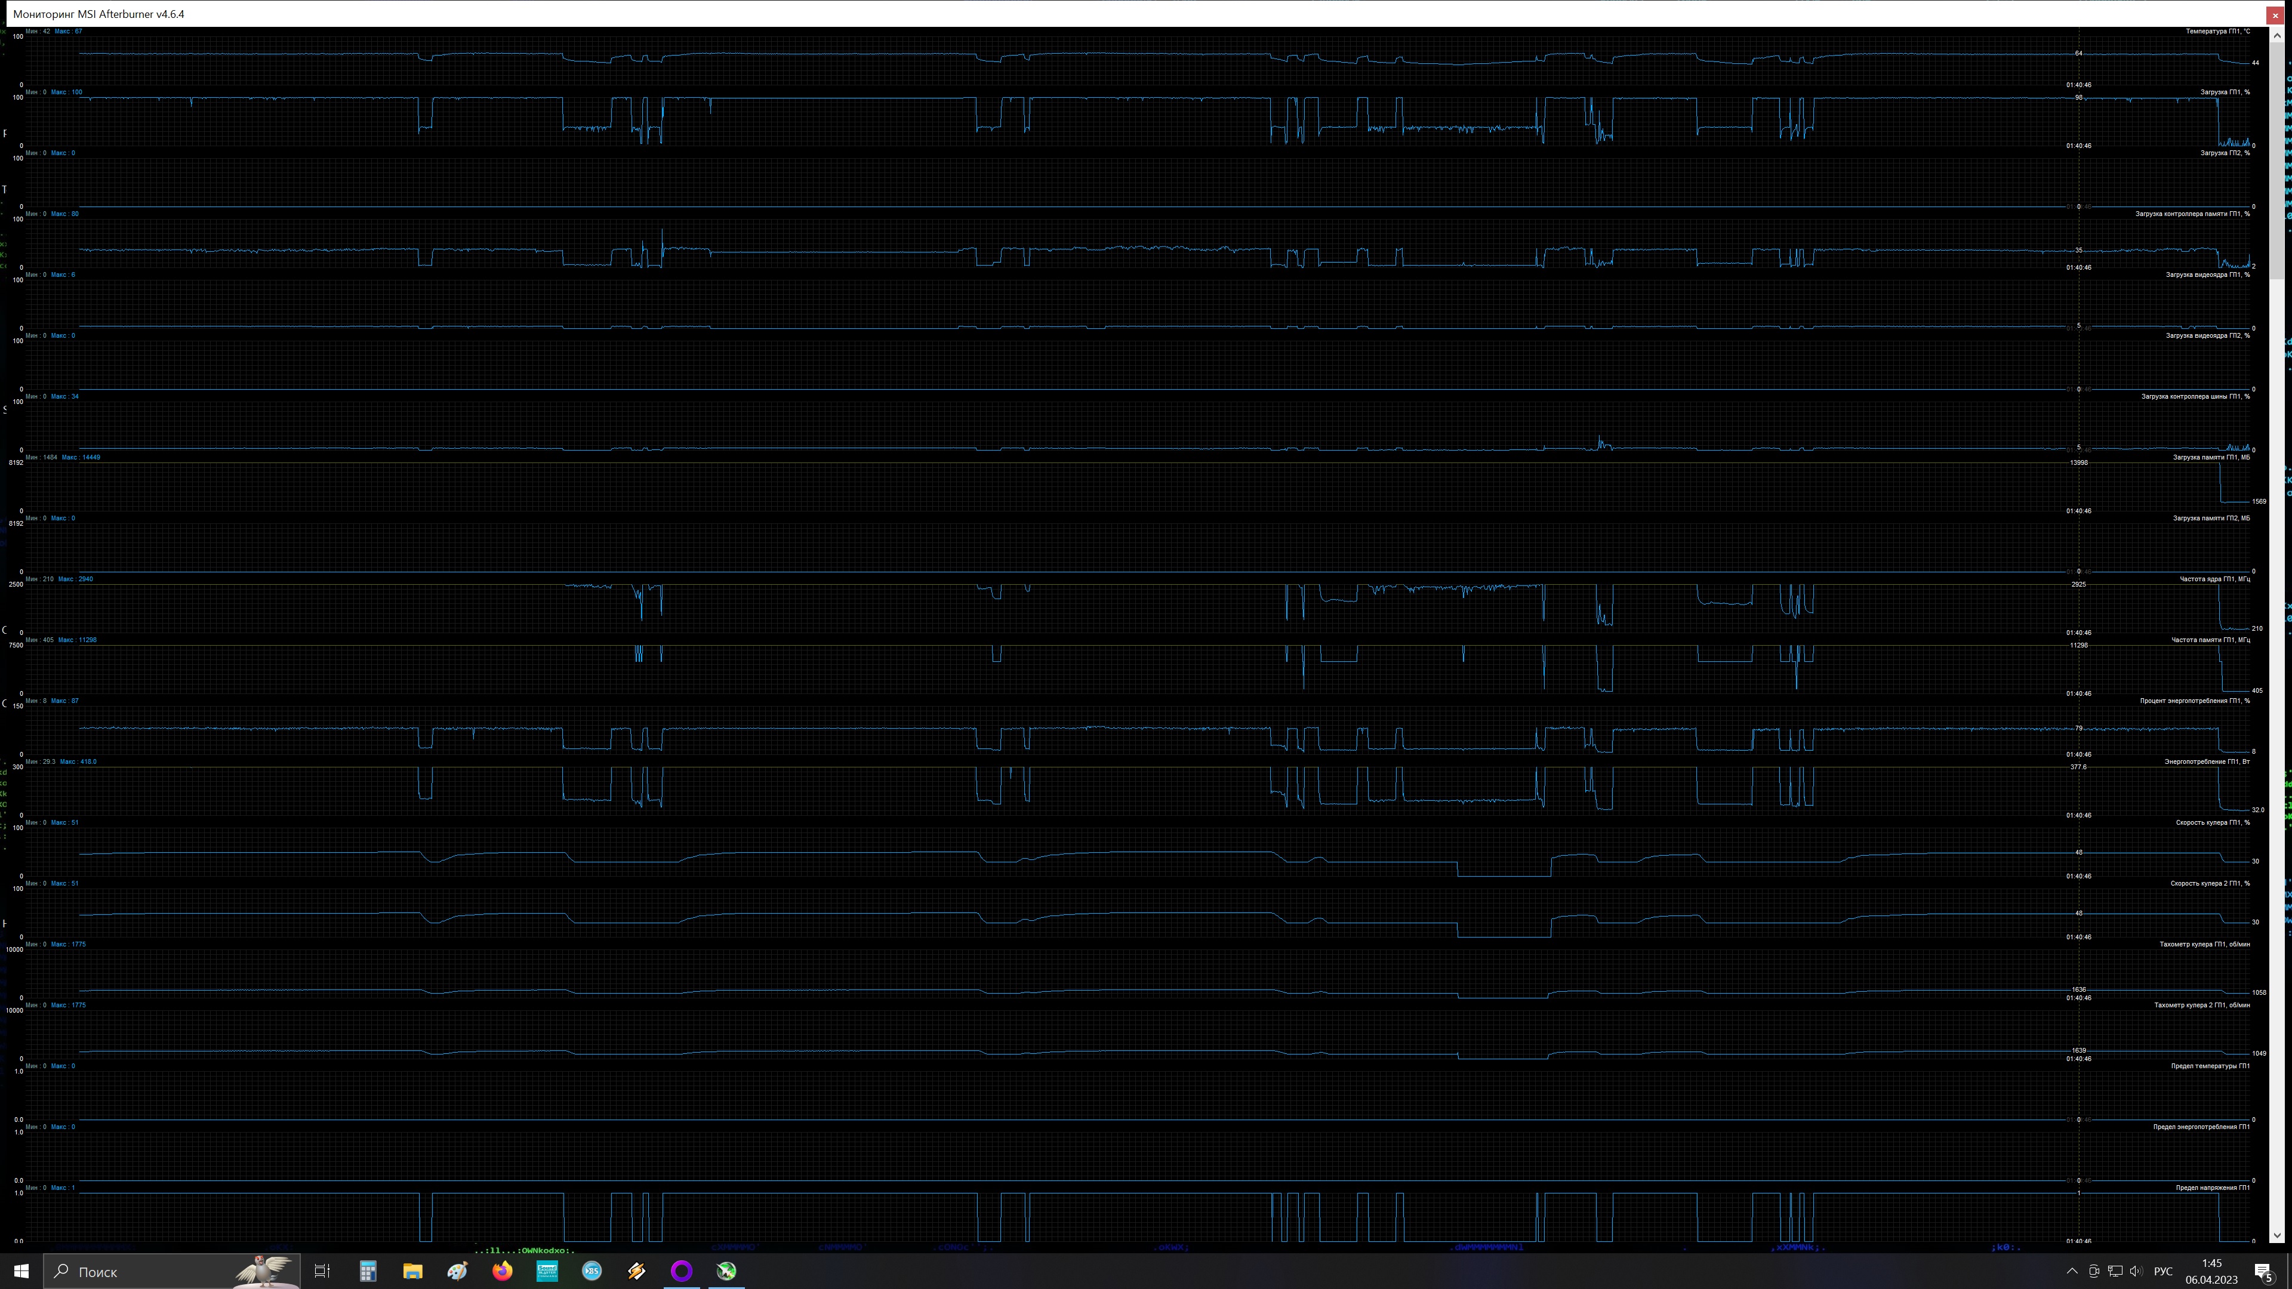Open Sound Blaster Command app
The image size is (2292, 1289).
[547, 1271]
